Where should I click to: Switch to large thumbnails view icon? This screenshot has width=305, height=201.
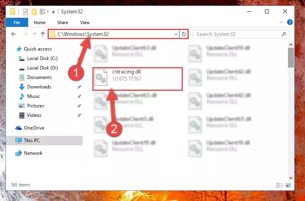pyautogui.click(x=288, y=185)
